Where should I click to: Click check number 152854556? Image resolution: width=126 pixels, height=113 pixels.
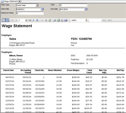(x=39, y=97)
